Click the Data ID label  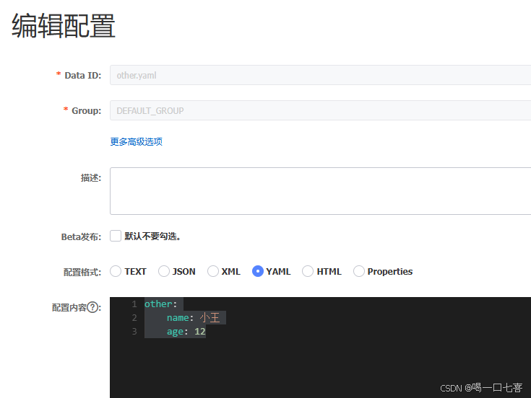[83, 75]
